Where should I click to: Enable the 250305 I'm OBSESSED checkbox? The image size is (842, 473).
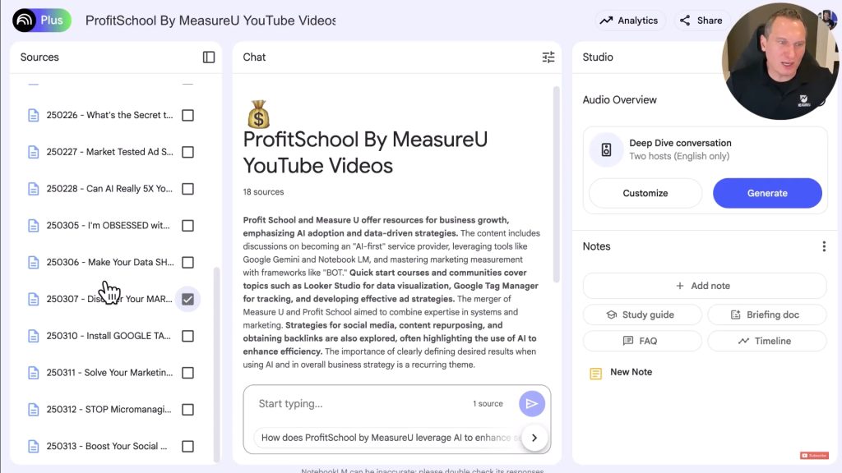pyautogui.click(x=188, y=226)
